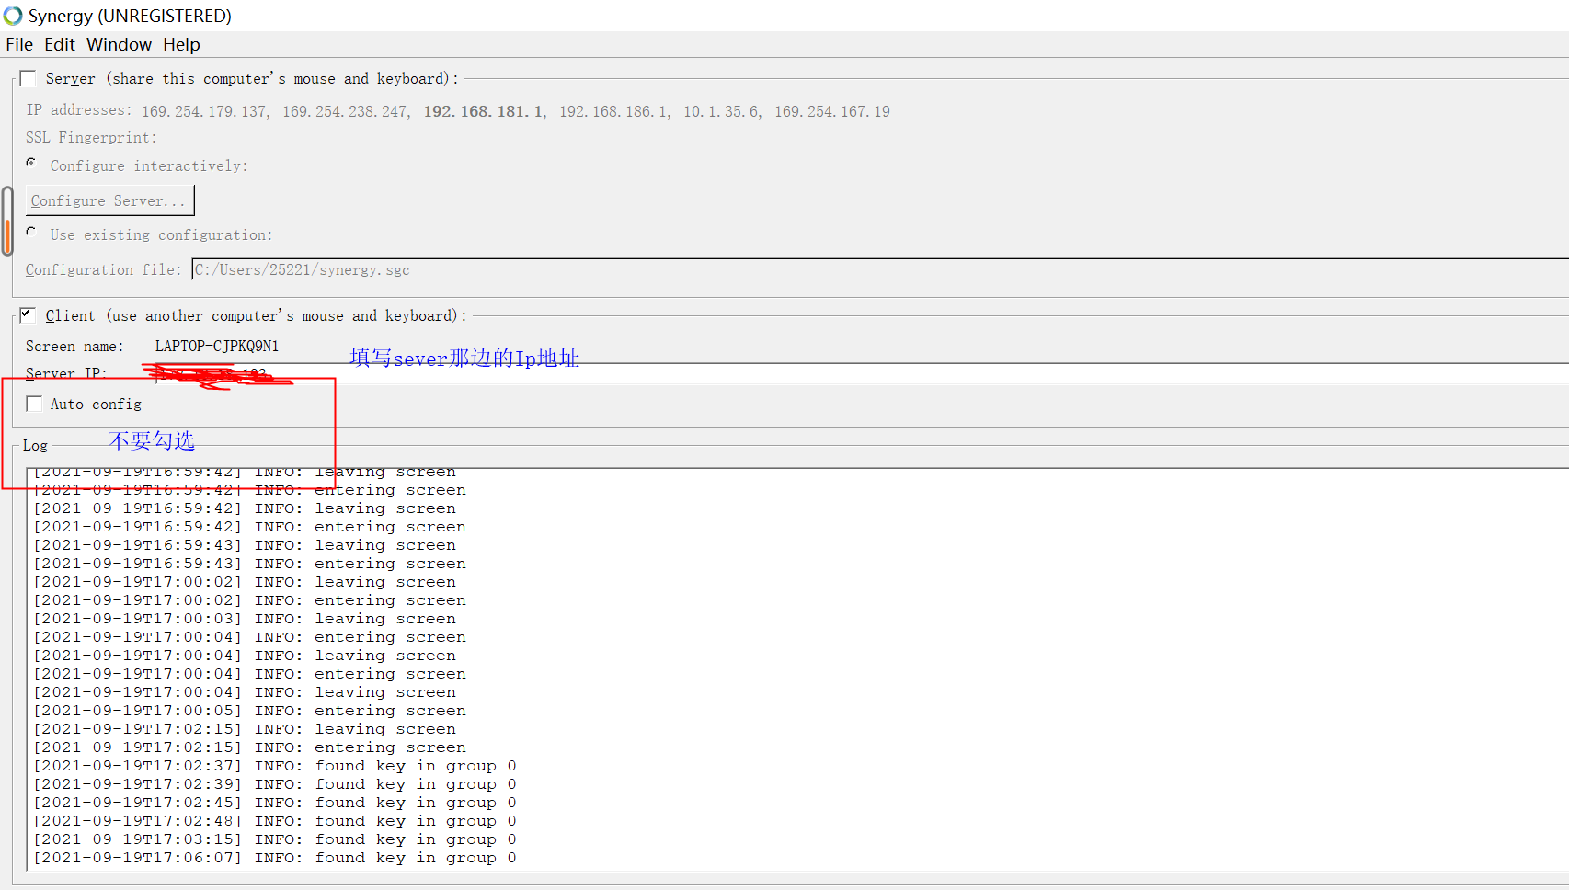Click the leaving screen log line at 17:00:03
Screen dimensions: 1569x890
point(245,619)
